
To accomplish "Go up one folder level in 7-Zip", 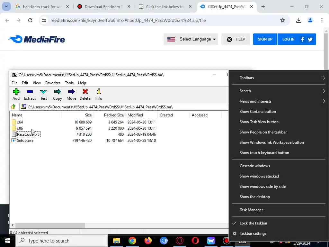I will point(13,107).
